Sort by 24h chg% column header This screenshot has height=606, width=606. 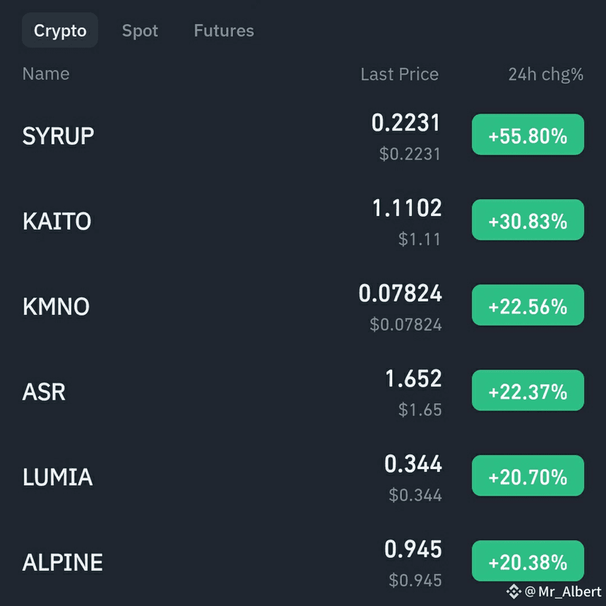pyautogui.click(x=546, y=74)
